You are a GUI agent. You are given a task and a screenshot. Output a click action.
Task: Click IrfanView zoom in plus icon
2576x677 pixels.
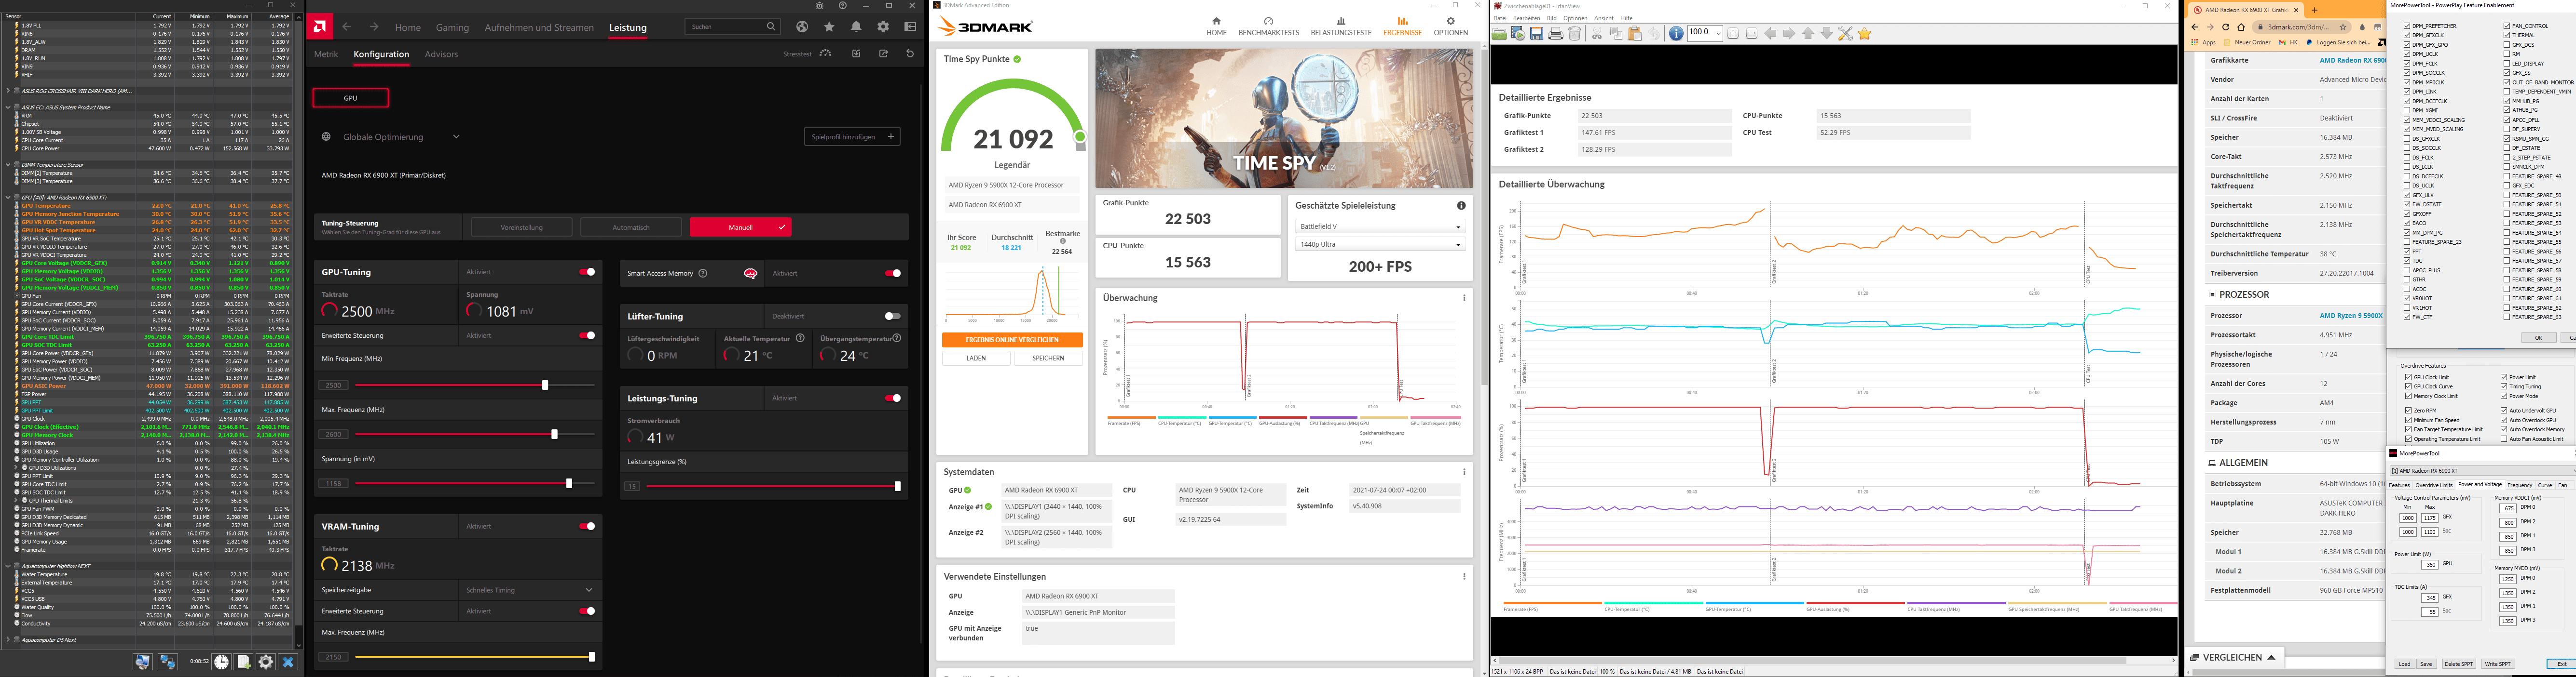click(x=1733, y=34)
